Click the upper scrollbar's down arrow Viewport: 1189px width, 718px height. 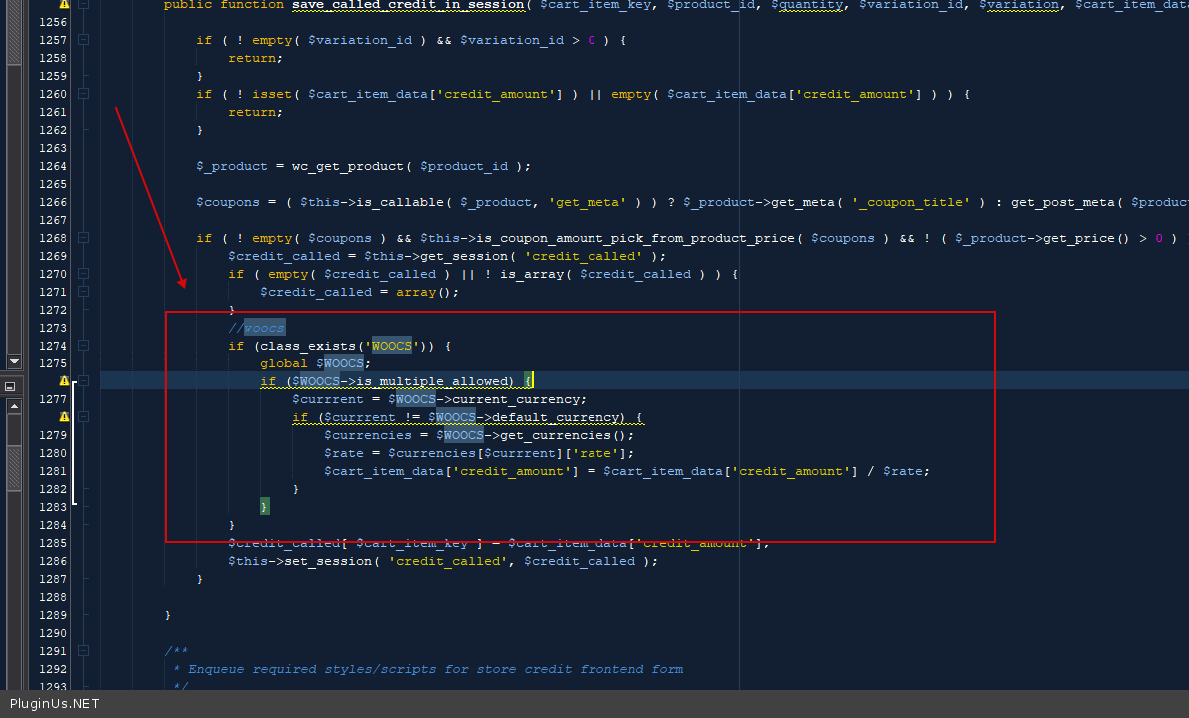(14, 360)
